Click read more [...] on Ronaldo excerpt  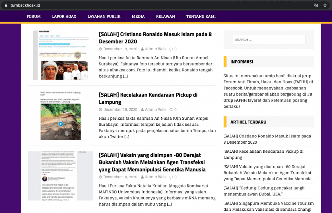125,76
